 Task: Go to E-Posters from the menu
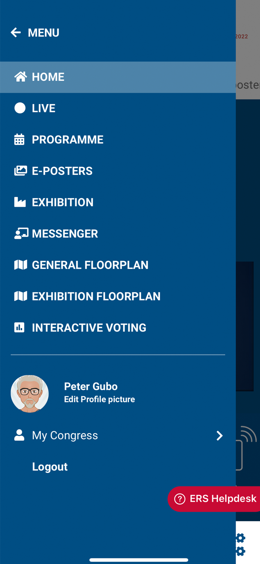click(62, 171)
